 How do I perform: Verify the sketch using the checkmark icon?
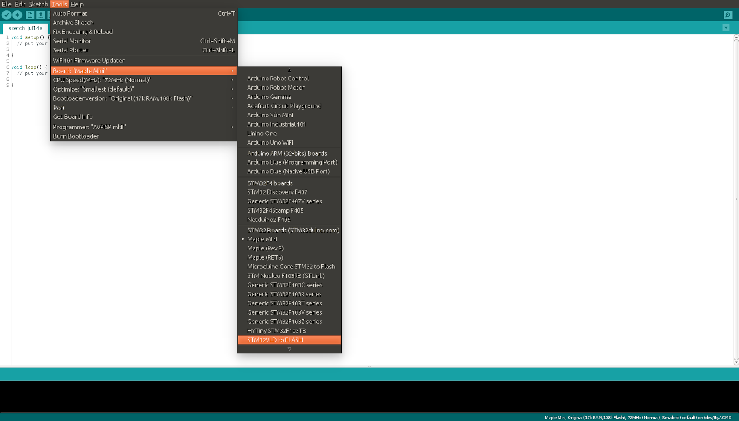pos(6,15)
